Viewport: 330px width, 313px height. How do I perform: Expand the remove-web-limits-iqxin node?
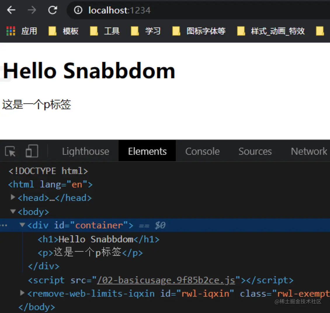tap(22, 293)
